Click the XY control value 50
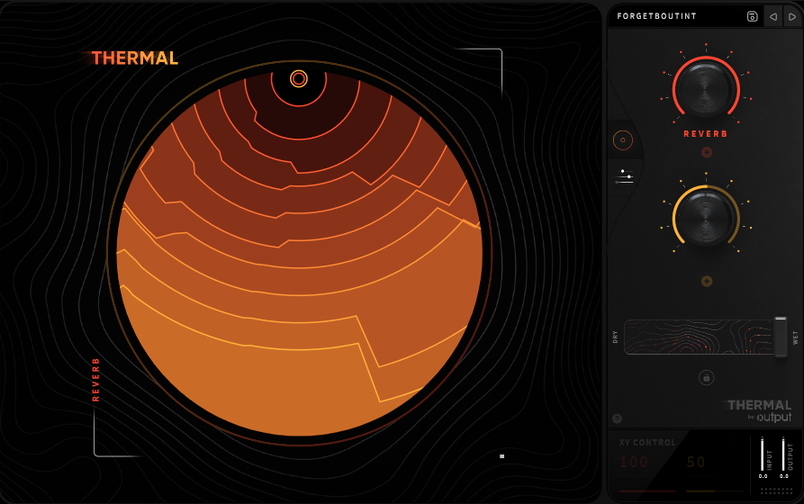Image resolution: width=804 pixels, height=504 pixels. click(696, 463)
